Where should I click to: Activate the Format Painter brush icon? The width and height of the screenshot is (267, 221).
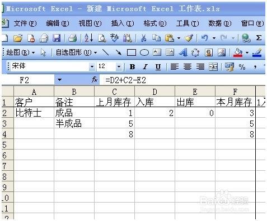pos(189,38)
